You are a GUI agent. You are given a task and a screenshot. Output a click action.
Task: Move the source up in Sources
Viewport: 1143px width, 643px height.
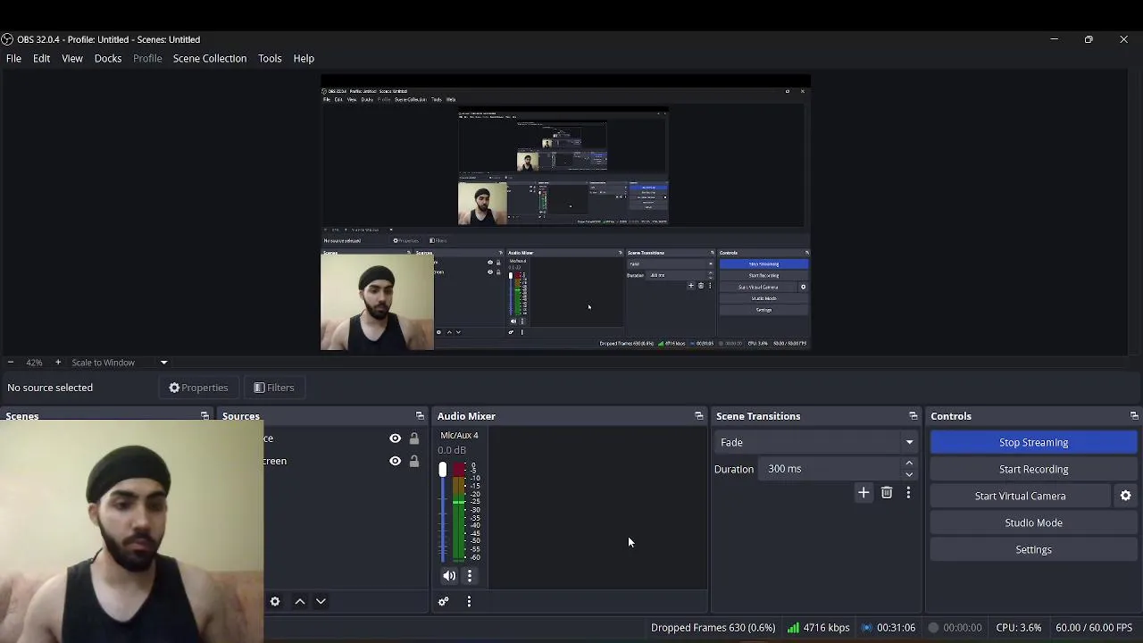coord(300,602)
